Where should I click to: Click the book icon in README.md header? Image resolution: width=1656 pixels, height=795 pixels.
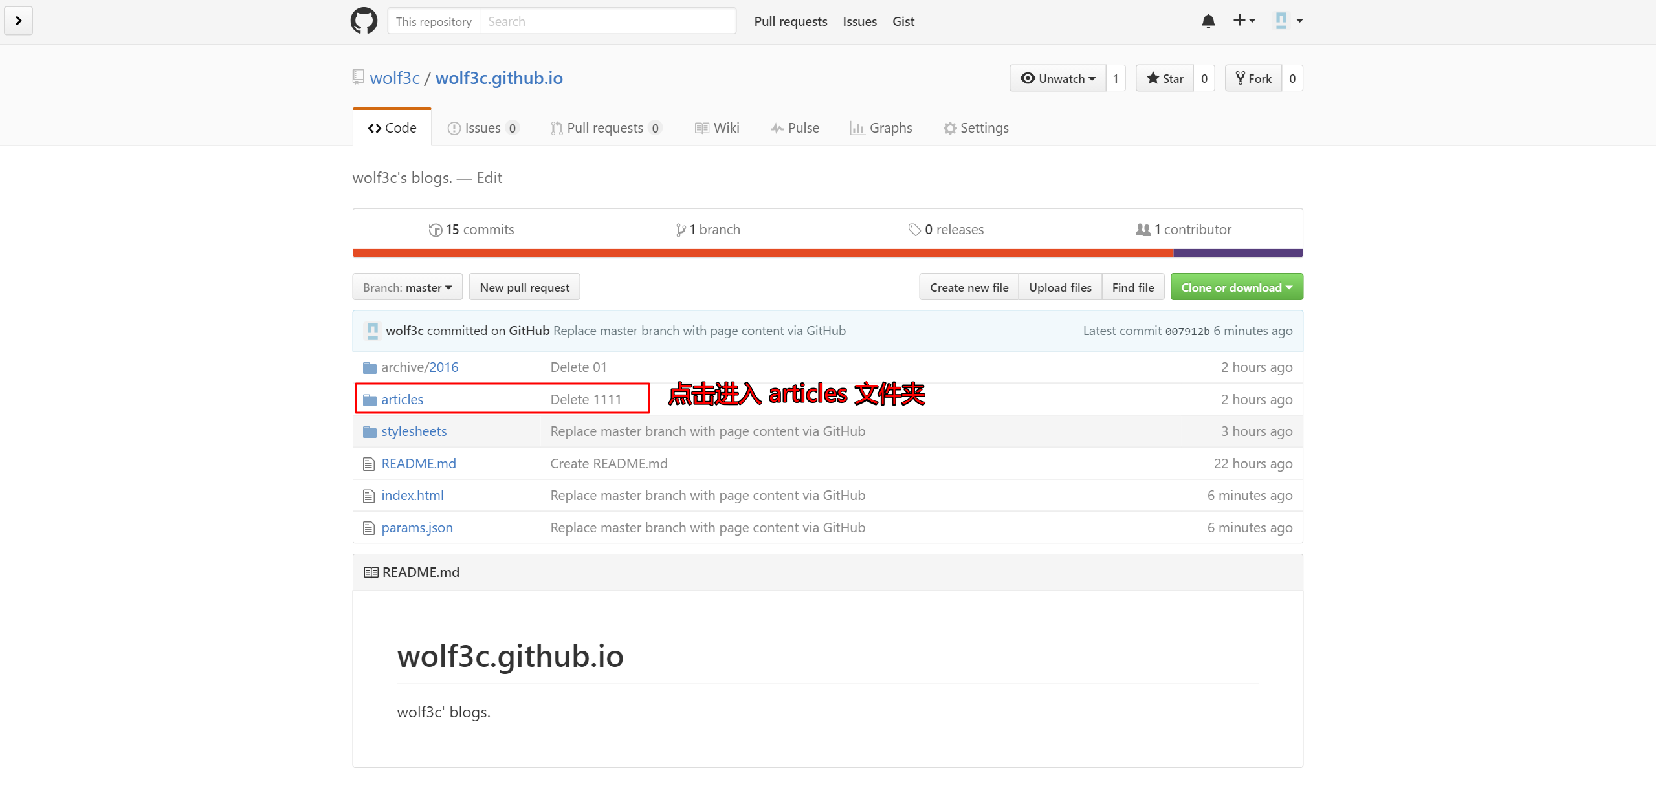point(371,572)
